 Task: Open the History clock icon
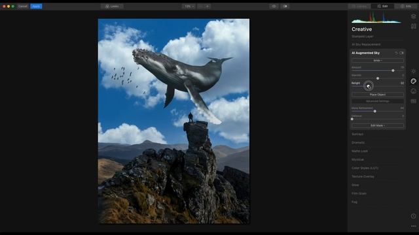[413, 216]
